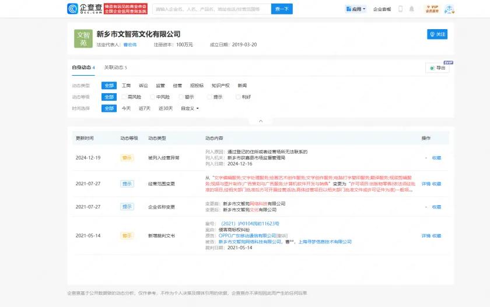Open the user avatar profile

click(449, 9)
